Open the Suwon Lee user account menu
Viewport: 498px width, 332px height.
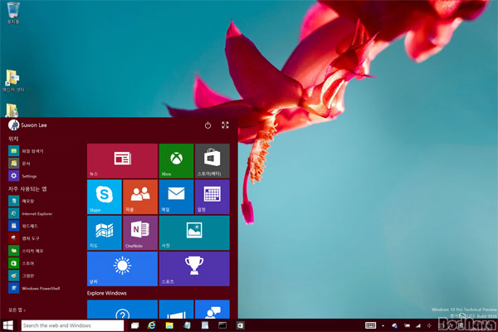(x=27, y=125)
